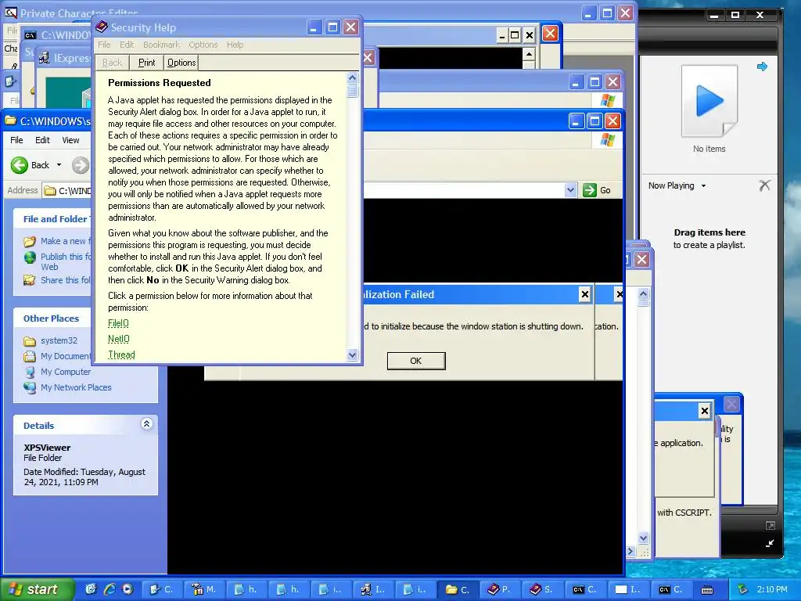Click the green Go arrow button
801x601 pixels.
tap(590, 190)
